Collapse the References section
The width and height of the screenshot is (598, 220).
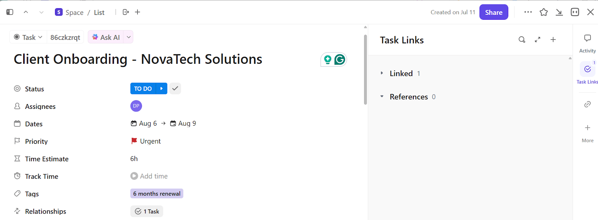382,97
